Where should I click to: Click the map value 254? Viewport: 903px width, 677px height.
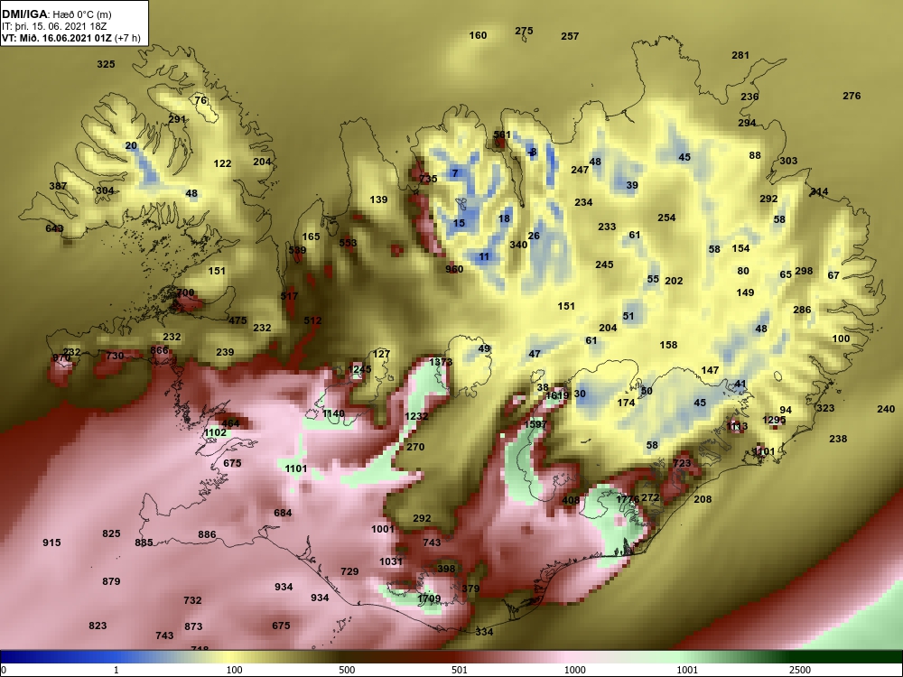(667, 218)
